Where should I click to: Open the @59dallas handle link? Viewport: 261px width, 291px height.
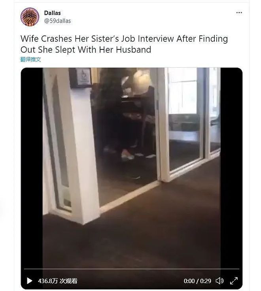click(x=57, y=21)
